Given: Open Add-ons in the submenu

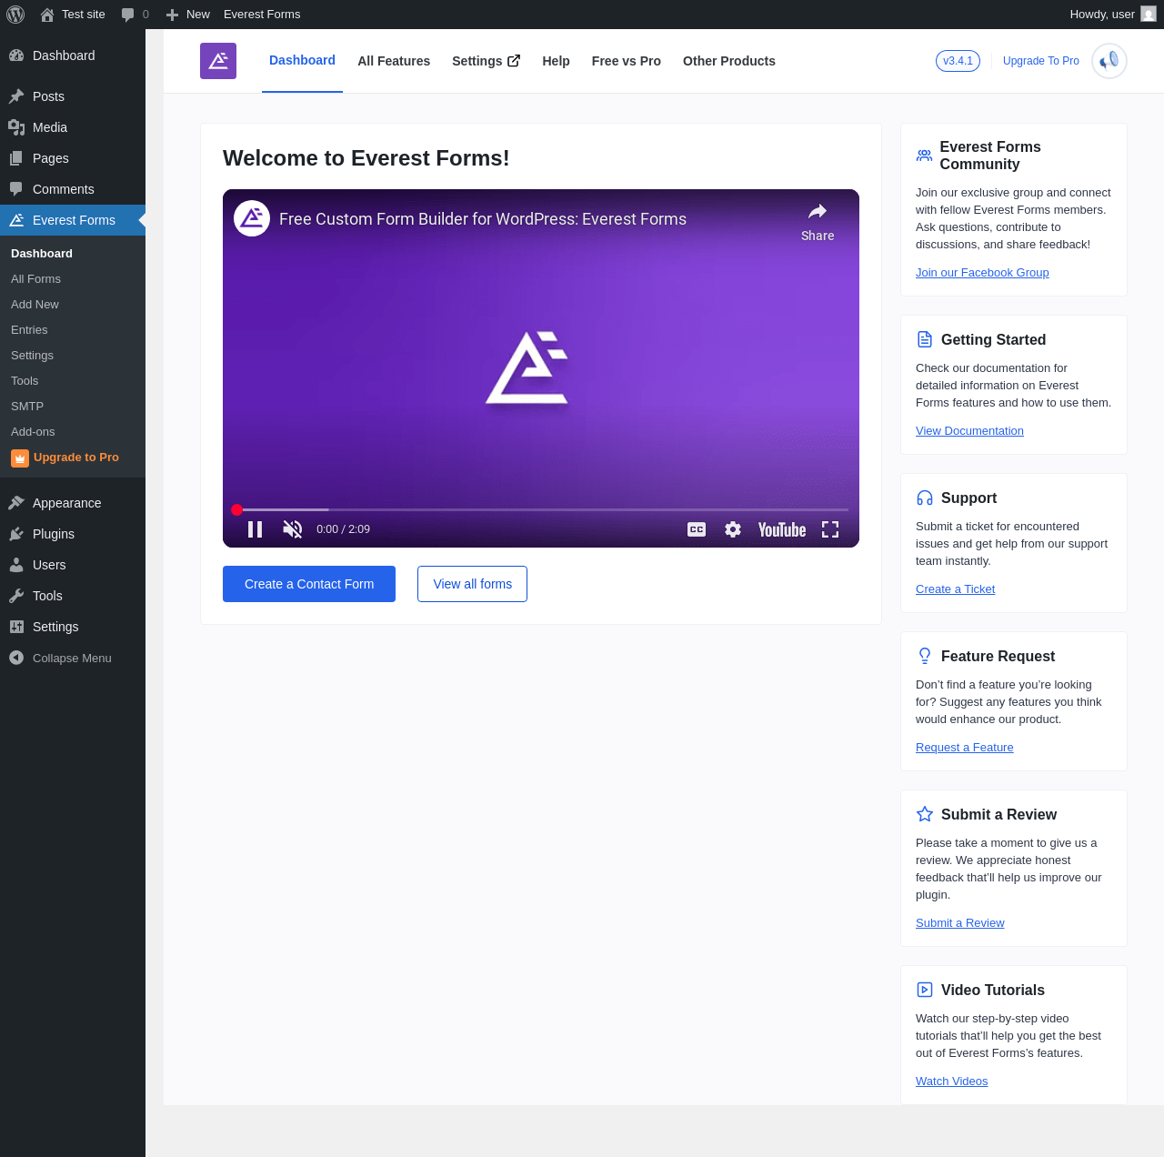Looking at the screenshot, I should click(33, 432).
